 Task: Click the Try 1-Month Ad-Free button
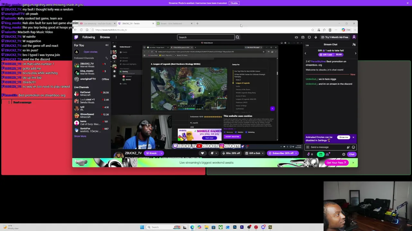335,37
